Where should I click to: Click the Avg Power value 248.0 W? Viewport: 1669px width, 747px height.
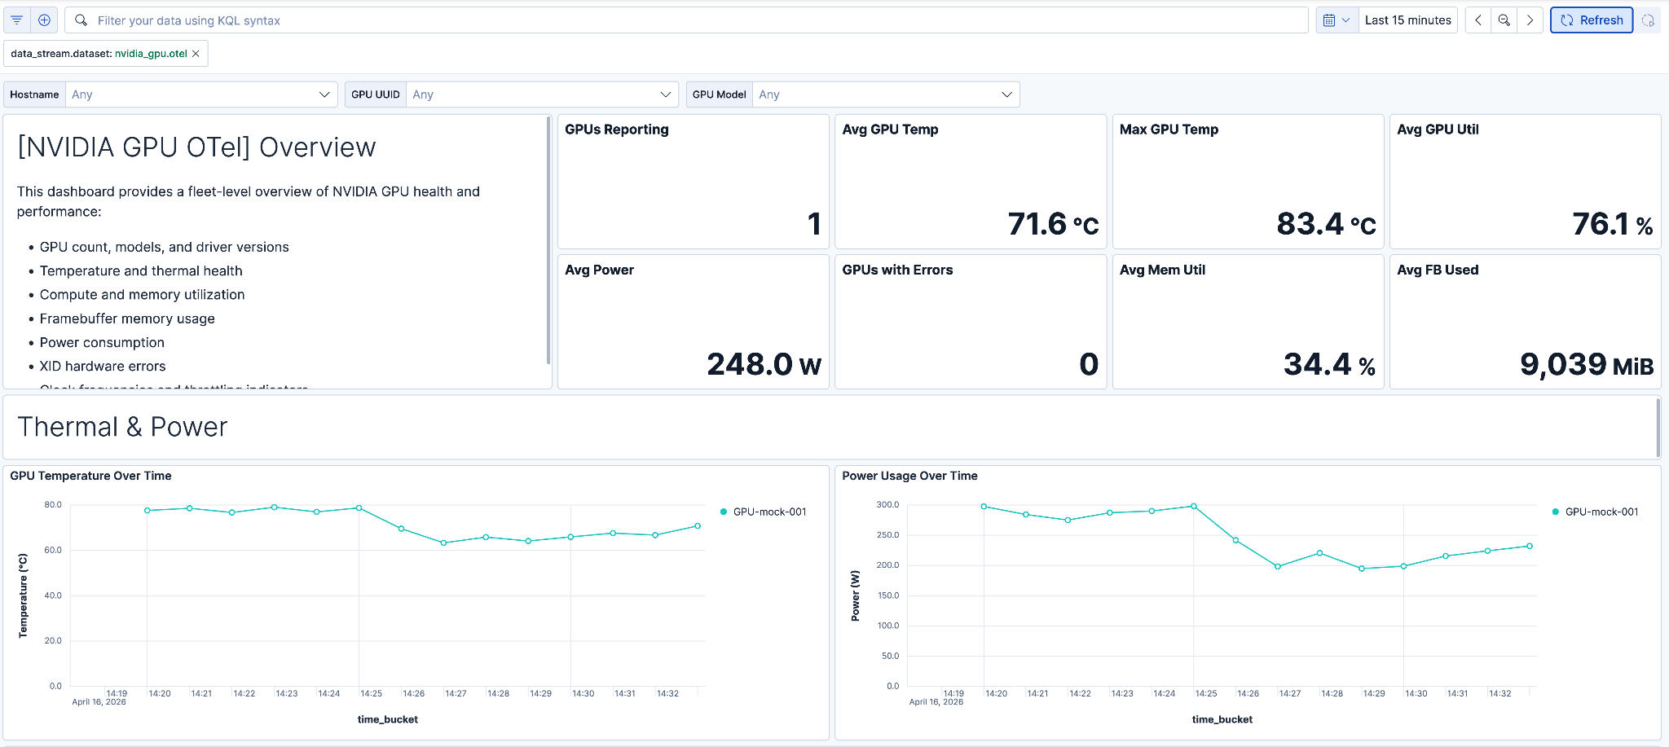(x=764, y=364)
